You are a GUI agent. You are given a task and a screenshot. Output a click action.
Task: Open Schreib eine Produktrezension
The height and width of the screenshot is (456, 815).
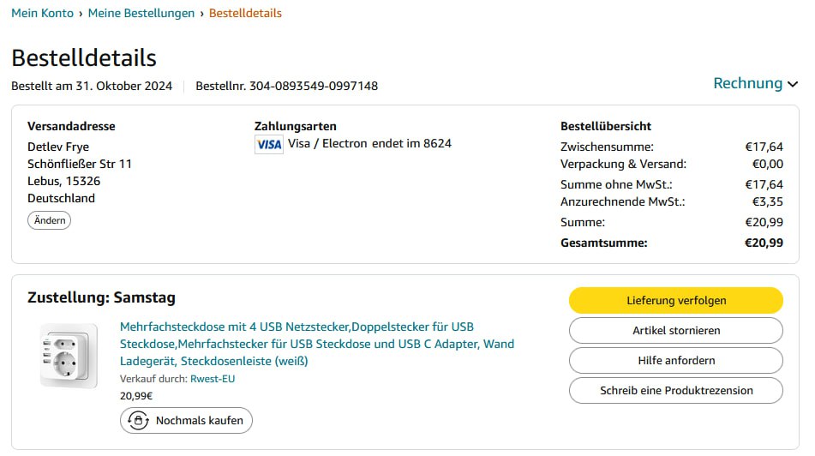[x=675, y=390]
